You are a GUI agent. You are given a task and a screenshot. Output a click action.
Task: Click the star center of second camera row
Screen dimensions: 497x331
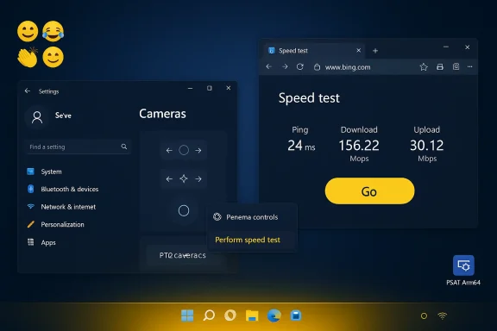pyautogui.click(x=184, y=178)
